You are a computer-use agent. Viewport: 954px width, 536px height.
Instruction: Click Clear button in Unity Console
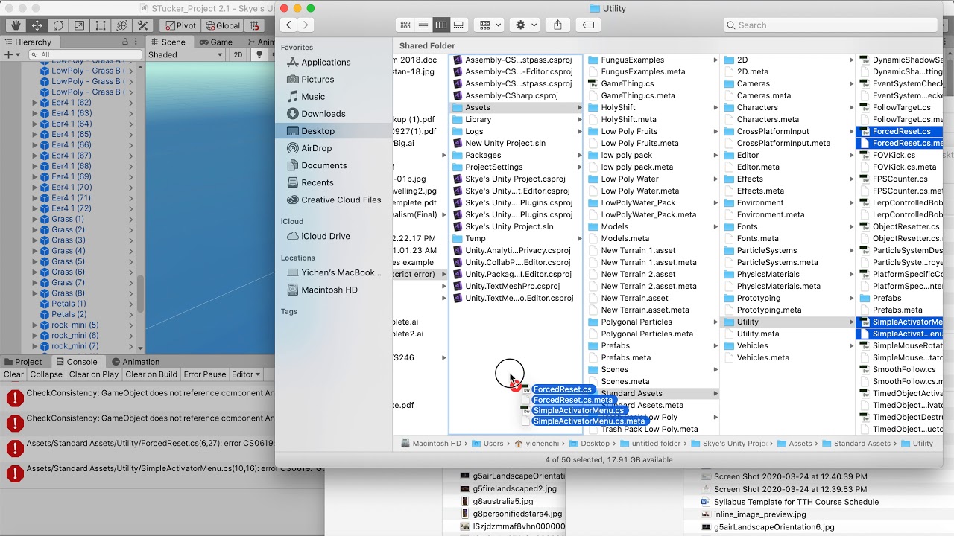[x=13, y=374]
